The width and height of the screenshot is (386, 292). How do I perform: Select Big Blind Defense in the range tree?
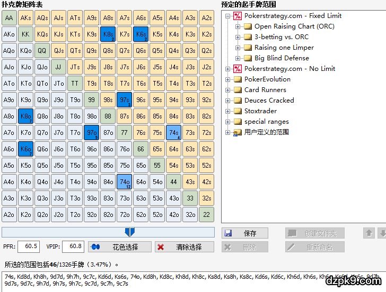281,58
